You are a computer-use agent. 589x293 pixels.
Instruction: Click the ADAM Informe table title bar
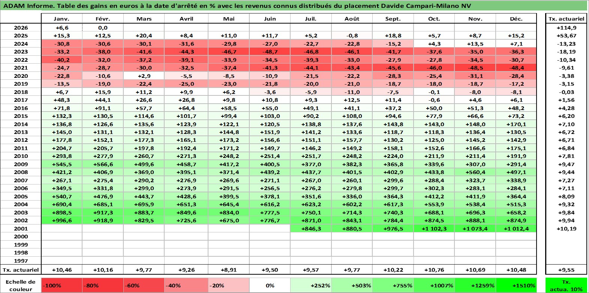tap(294, 6)
